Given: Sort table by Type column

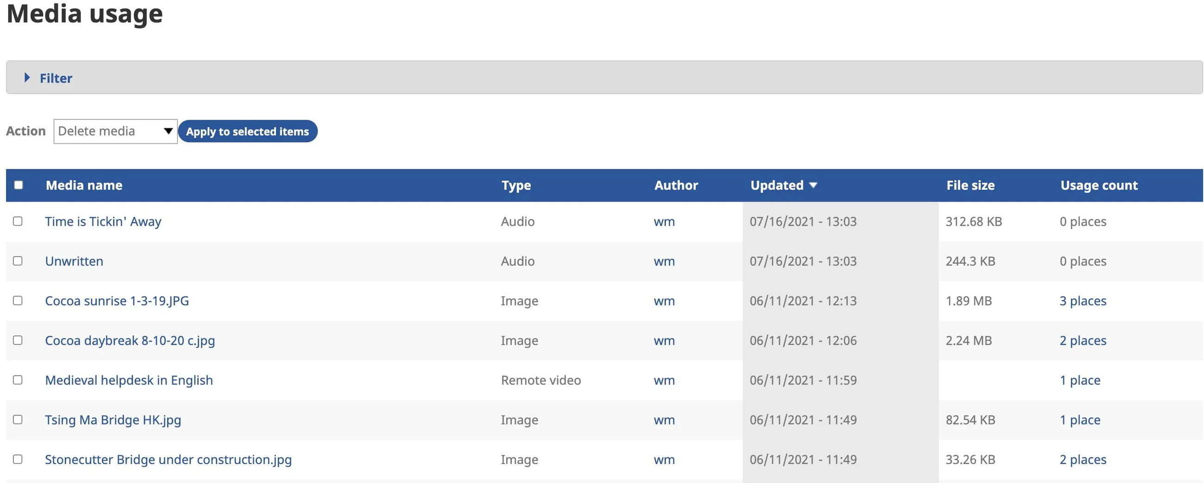Looking at the screenshot, I should [x=516, y=186].
